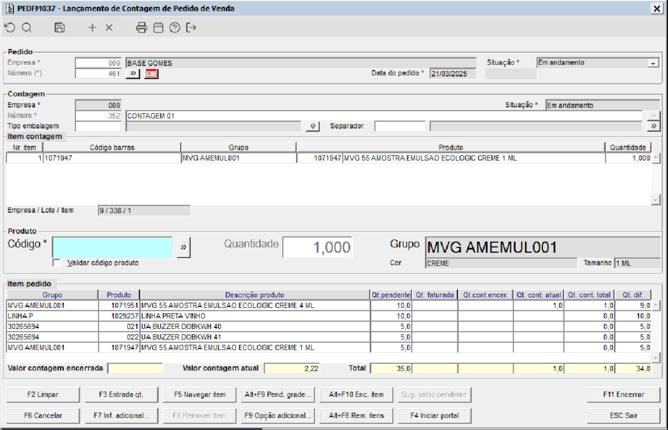Click the Qt. faturada column header
The height and width of the screenshot is (430, 668).
coord(435,295)
